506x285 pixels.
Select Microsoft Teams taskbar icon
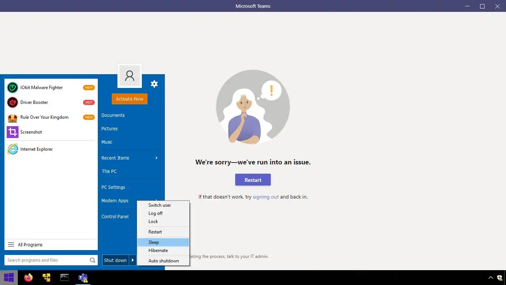[83, 278]
